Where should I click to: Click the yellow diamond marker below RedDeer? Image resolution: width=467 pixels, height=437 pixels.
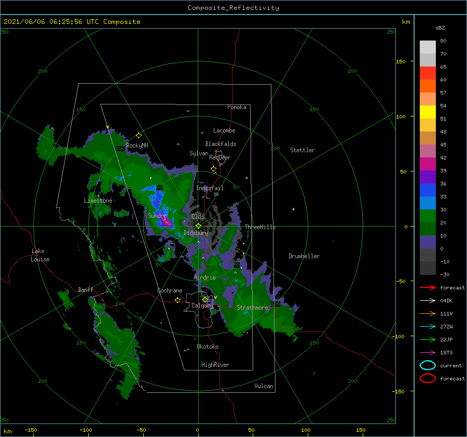click(x=214, y=168)
